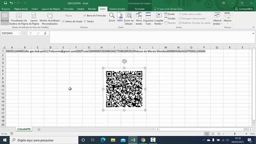Click zoom in plus in the status bar
The width and height of the screenshot is (256, 144).
tap(246, 134)
